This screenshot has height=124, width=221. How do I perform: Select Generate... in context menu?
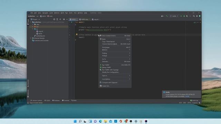click(115, 61)
